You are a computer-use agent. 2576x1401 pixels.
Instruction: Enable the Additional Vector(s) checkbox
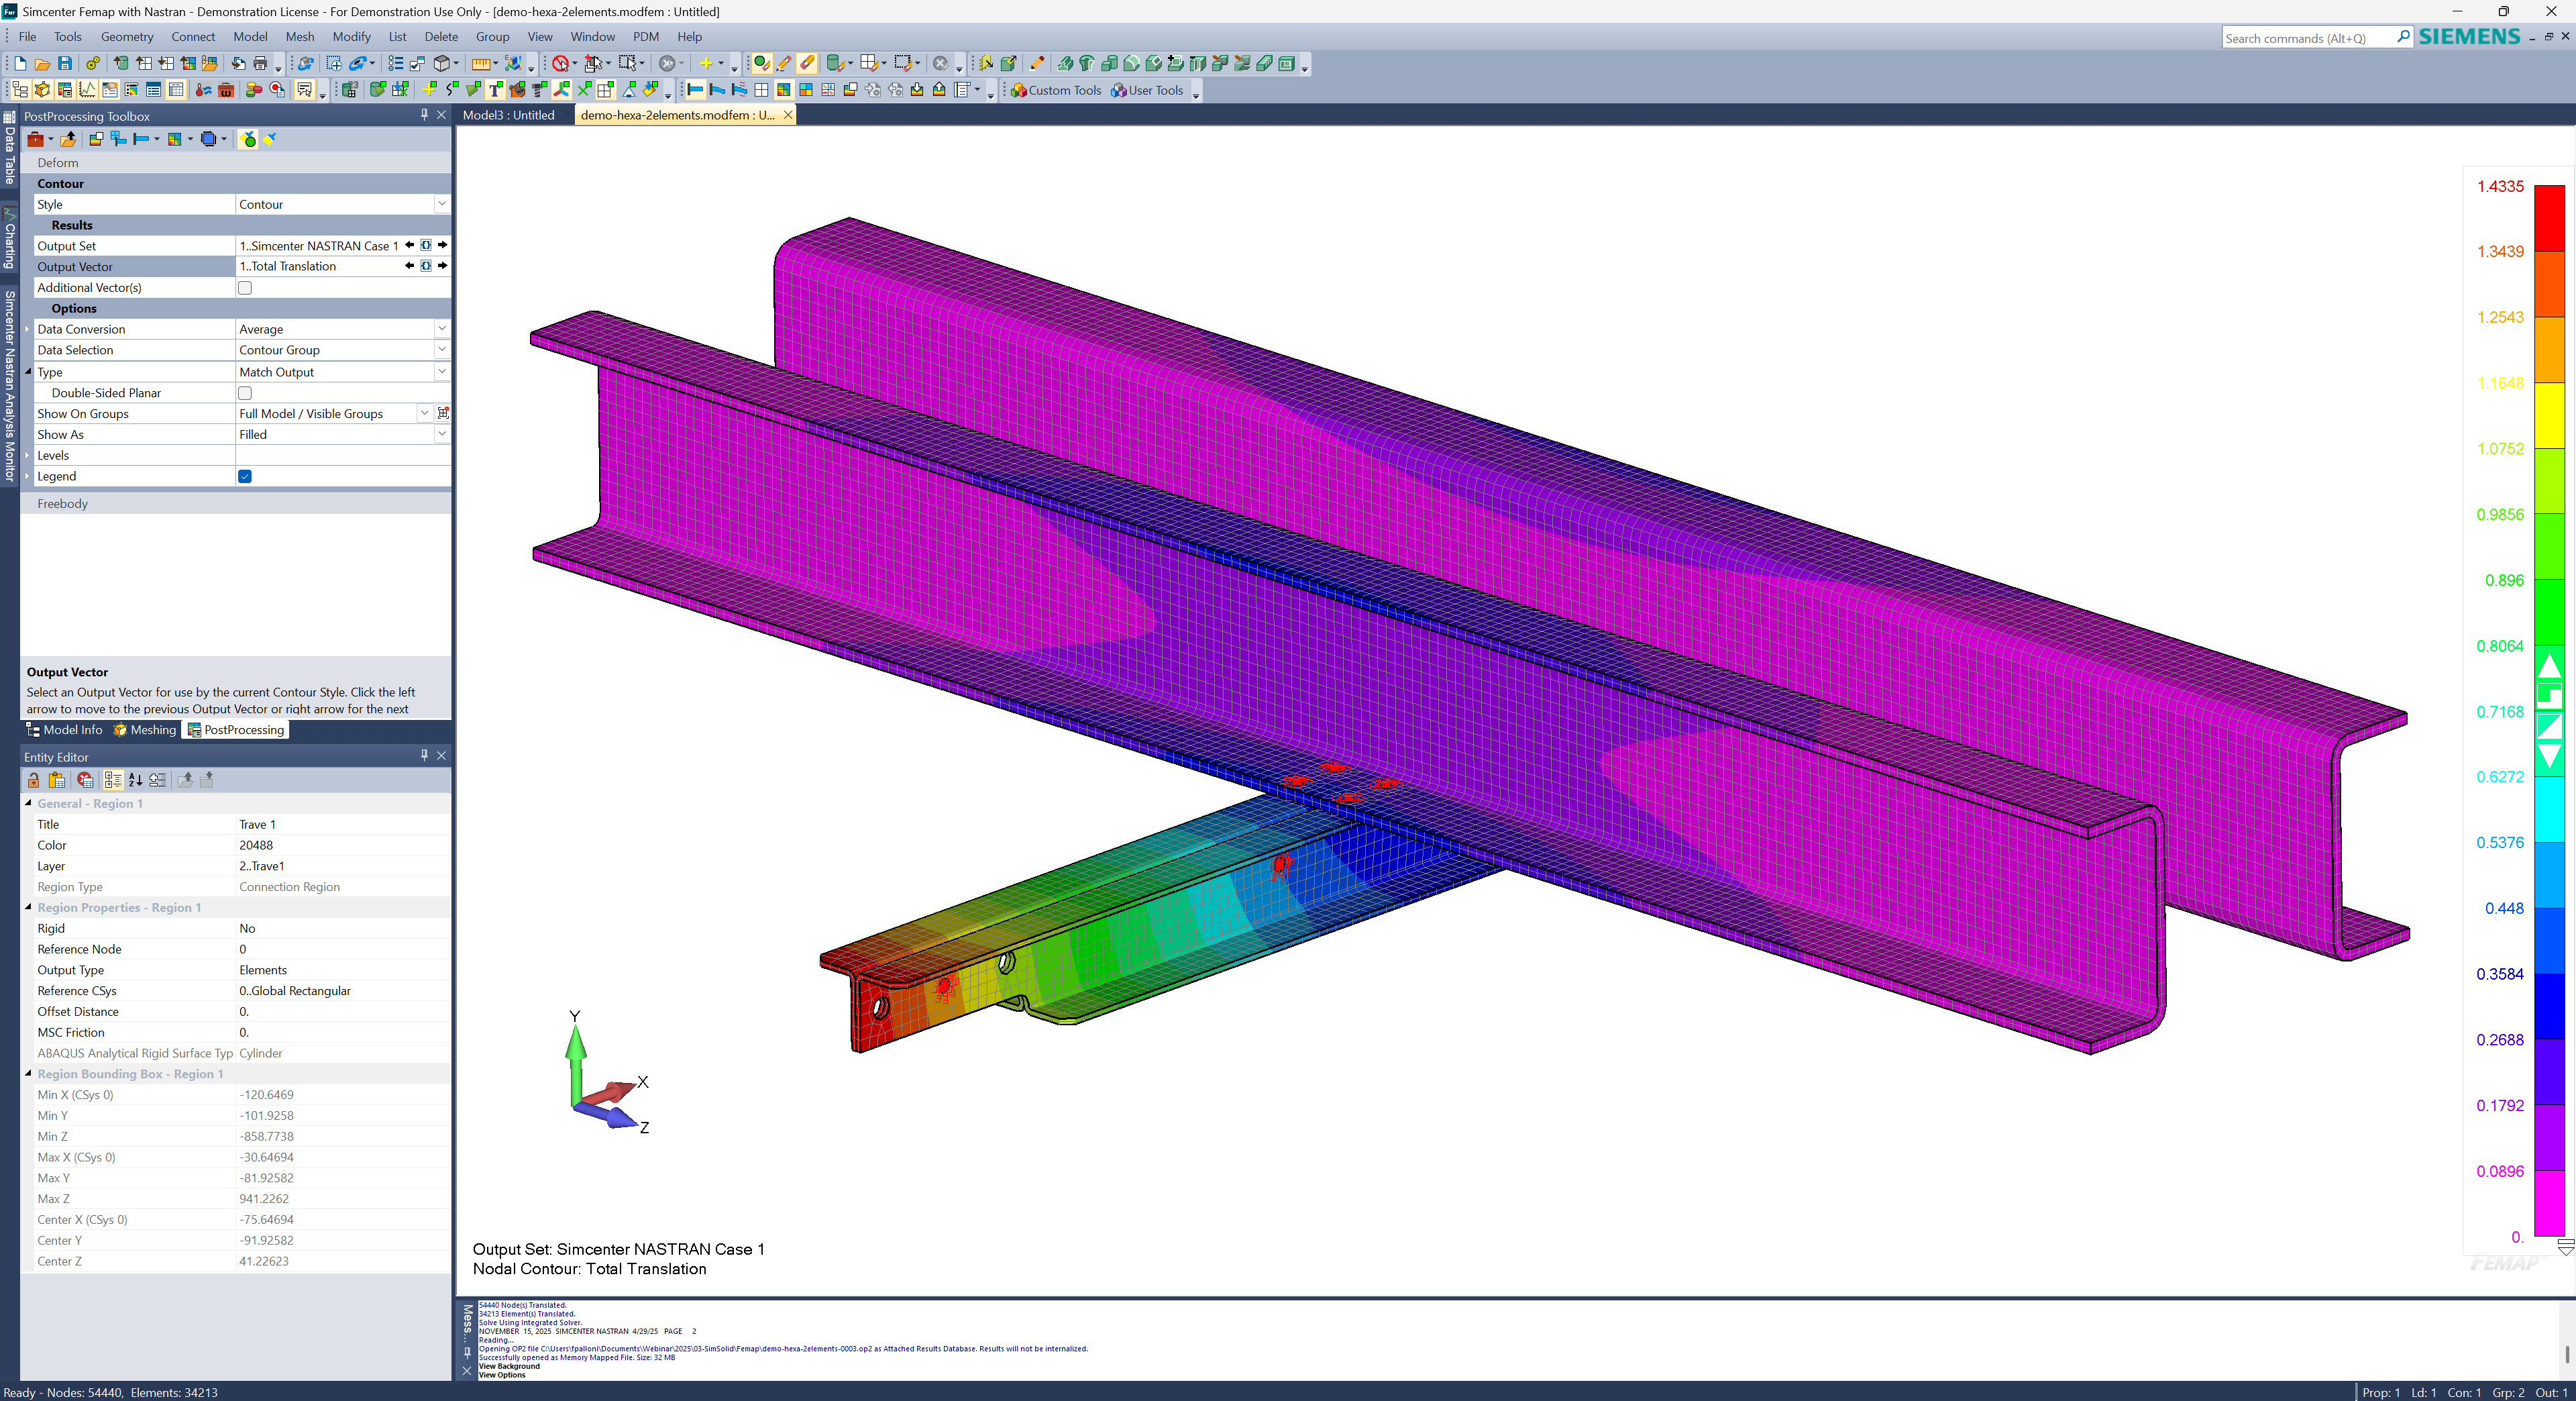click(x=245, y=288)
